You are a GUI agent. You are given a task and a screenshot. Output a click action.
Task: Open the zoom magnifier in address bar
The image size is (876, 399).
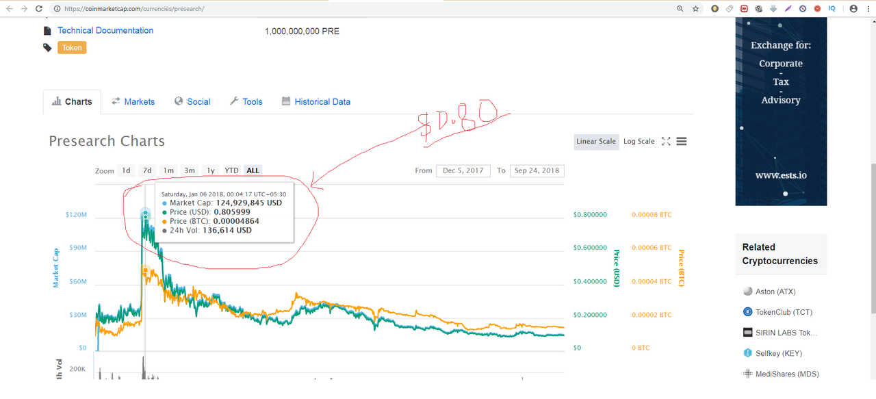[x=680, y=9]
